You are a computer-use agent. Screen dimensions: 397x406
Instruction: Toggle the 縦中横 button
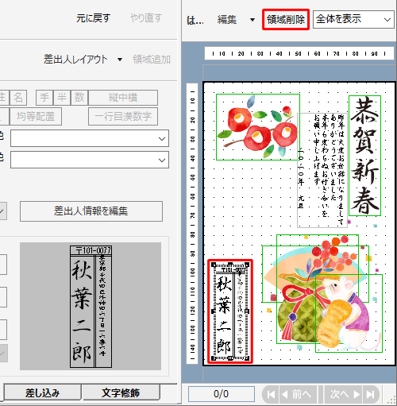click(123, 98)
